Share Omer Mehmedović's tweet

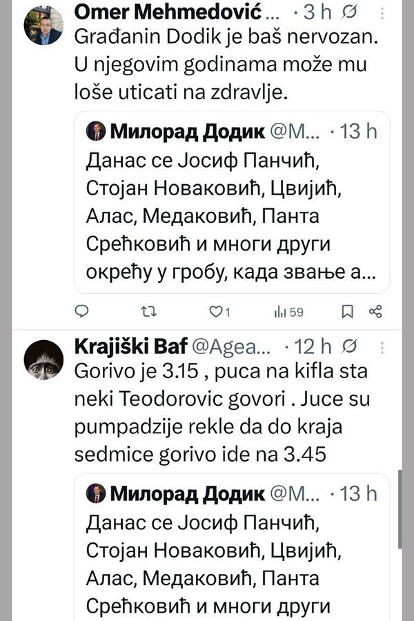click(x=376, y=312)
